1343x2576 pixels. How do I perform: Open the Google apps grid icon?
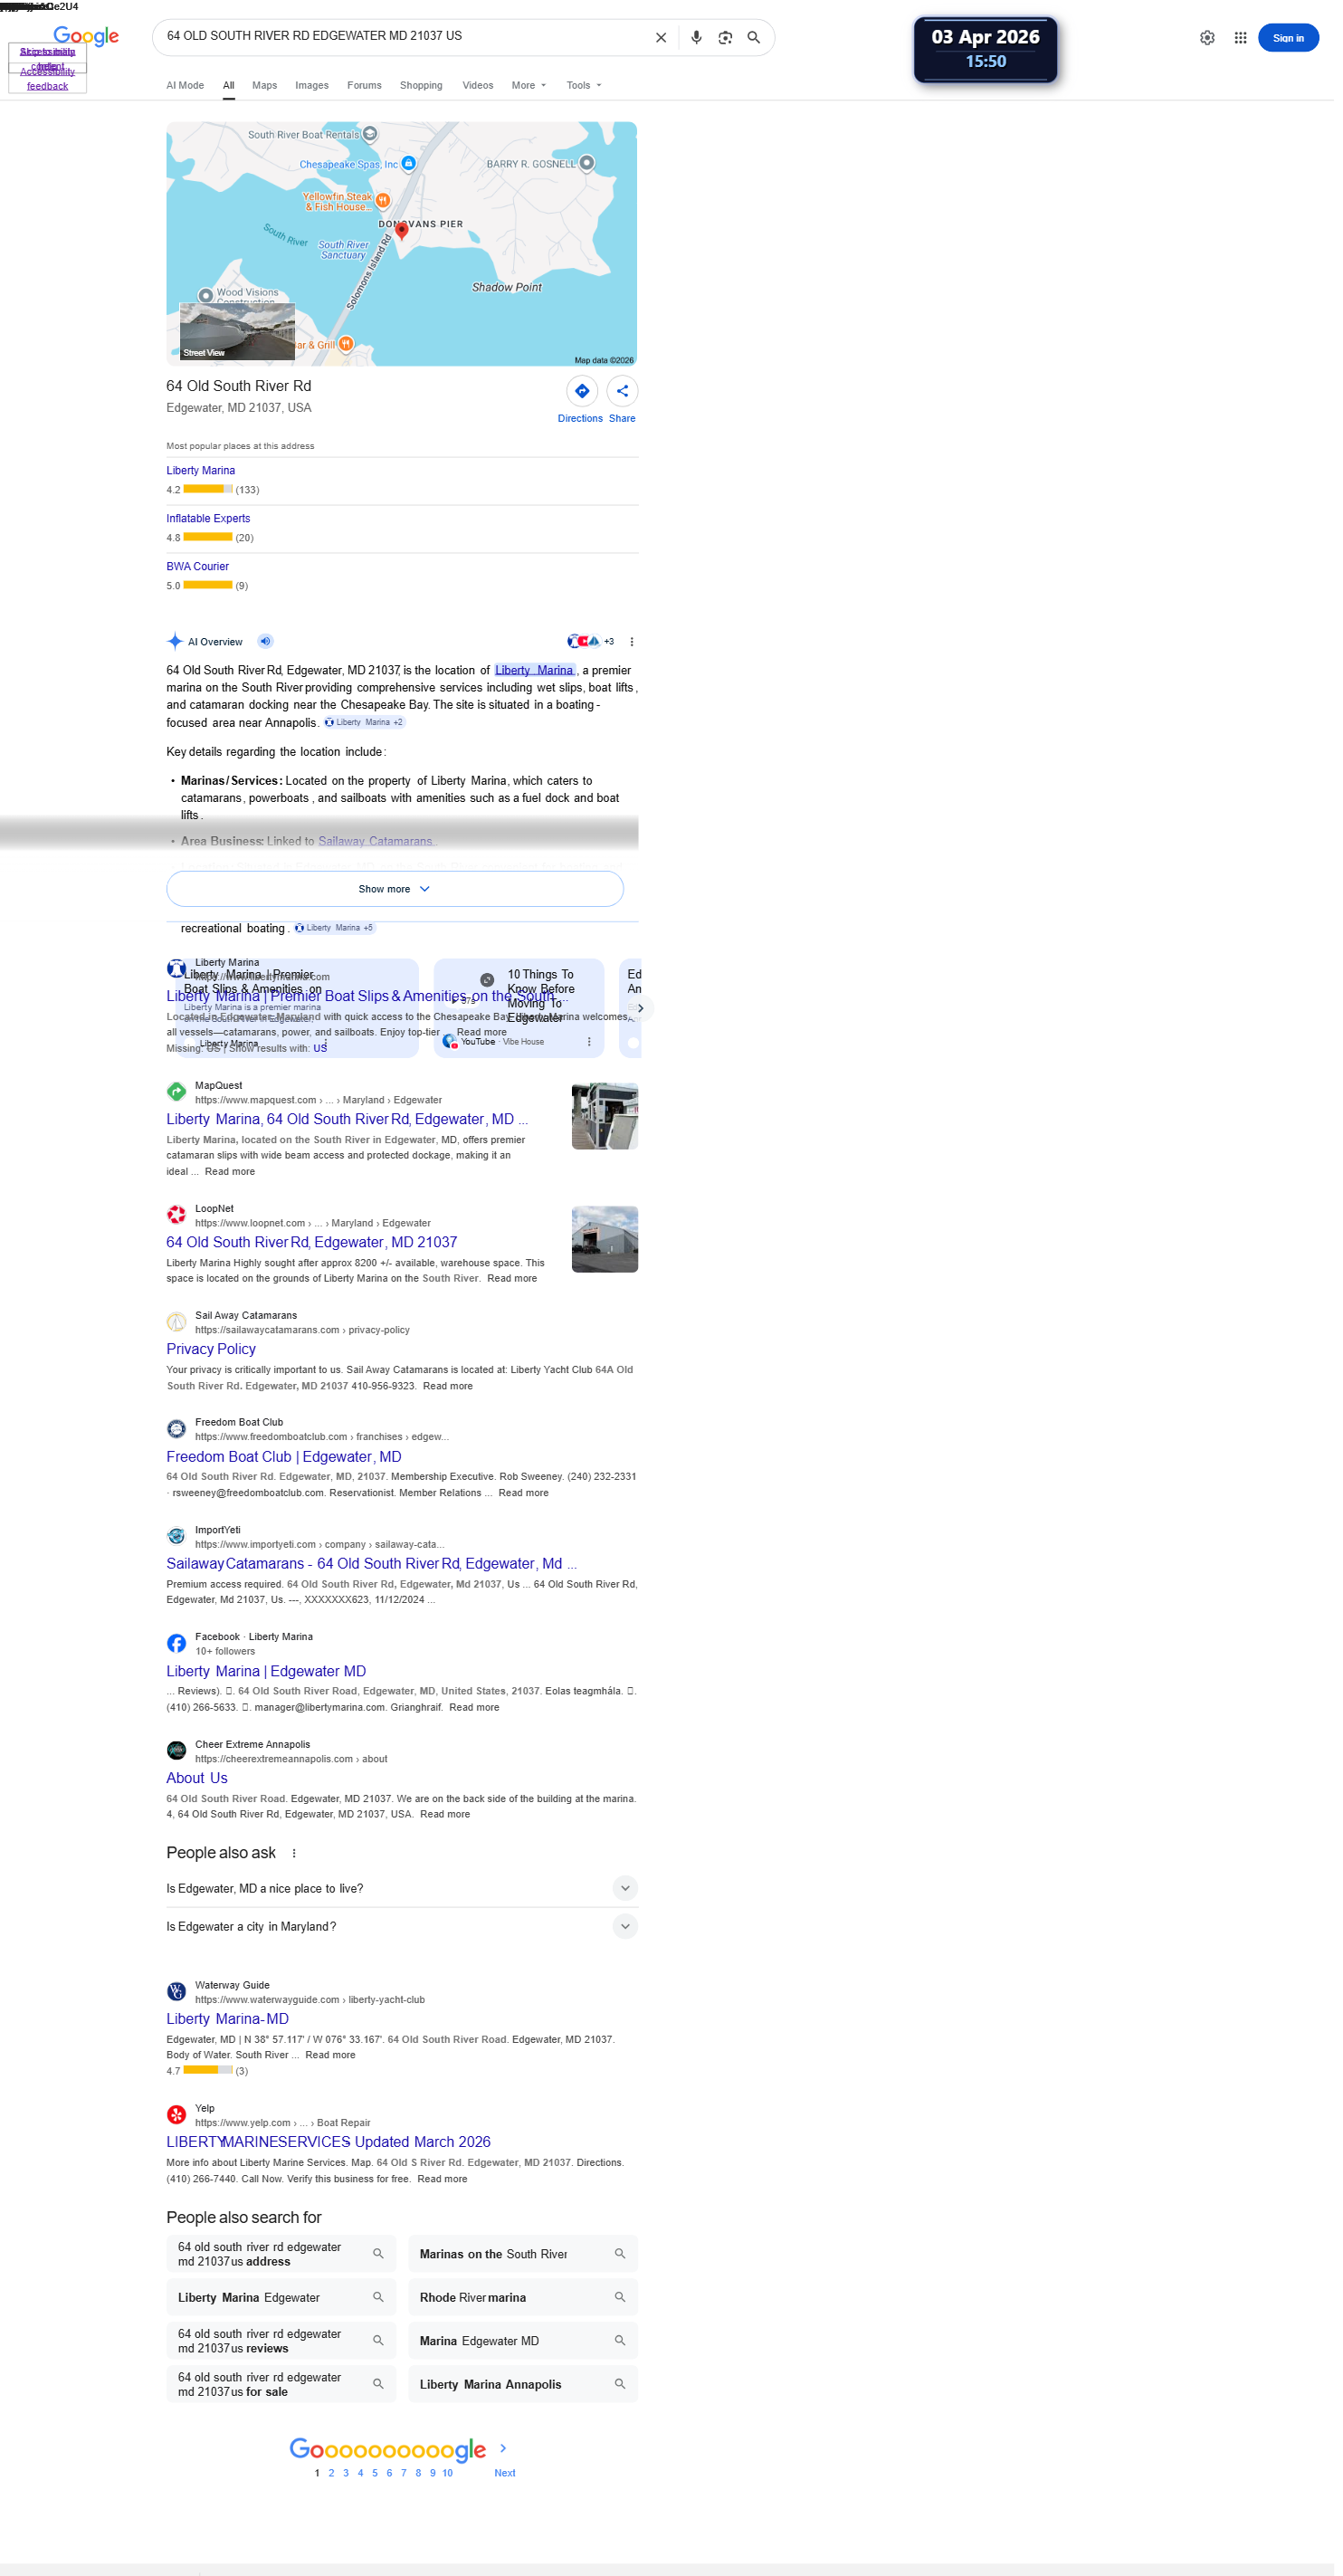pos(1240,38)
